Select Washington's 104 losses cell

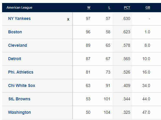[107, 112]
